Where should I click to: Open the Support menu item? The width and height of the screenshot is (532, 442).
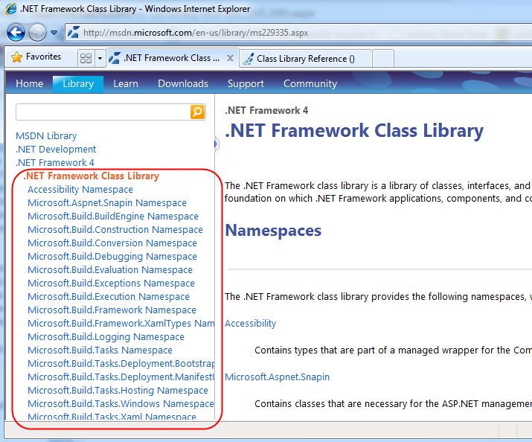tap(246, 83)
